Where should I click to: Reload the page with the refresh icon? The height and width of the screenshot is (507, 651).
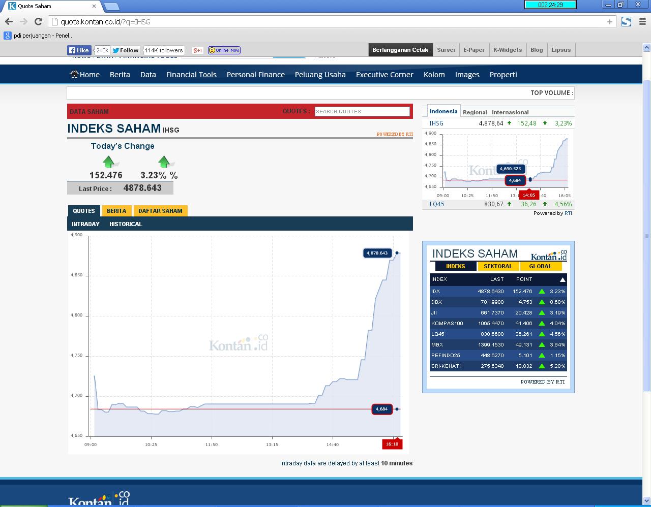38,21
